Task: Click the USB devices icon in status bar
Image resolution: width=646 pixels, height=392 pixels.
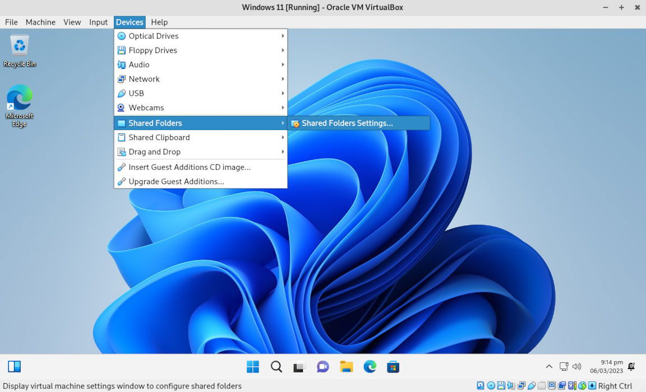Action: [532, 386]
